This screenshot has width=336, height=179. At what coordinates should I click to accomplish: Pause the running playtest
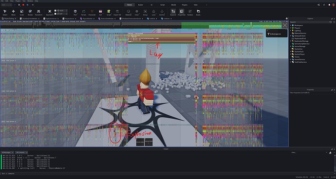[19, 5]
